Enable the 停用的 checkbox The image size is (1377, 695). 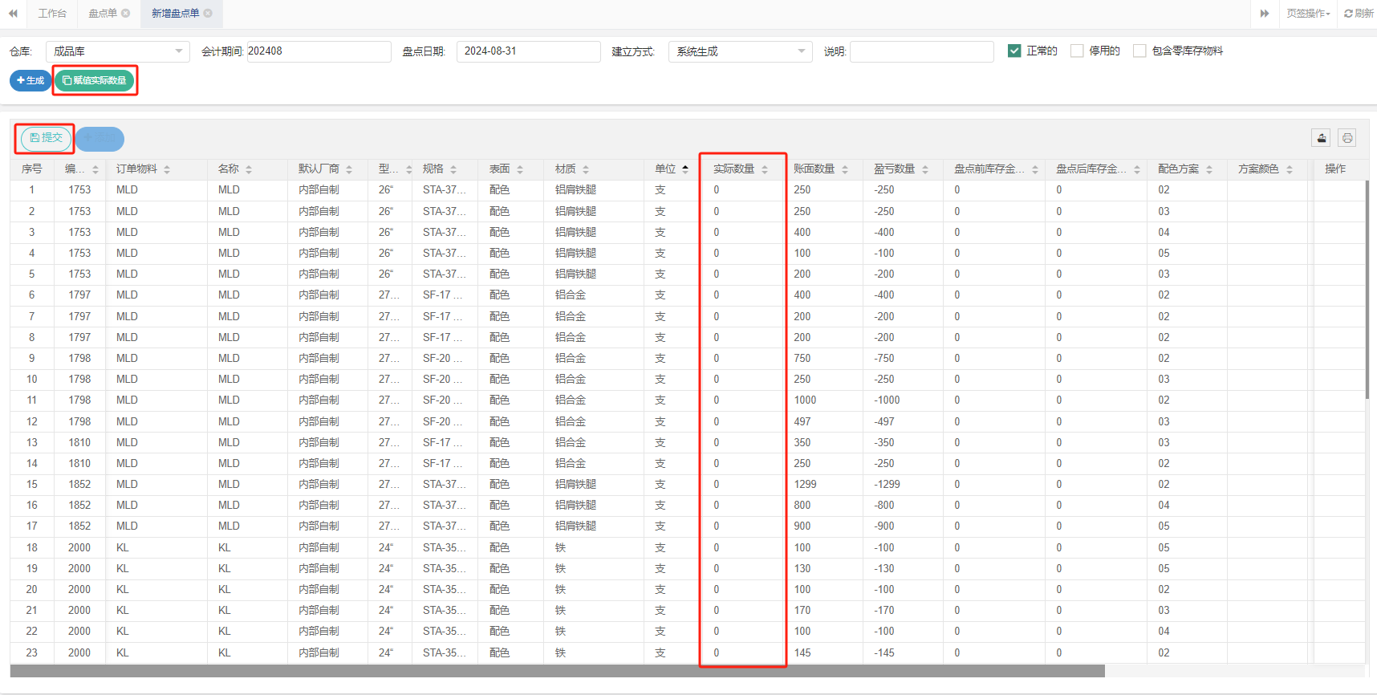[x=1077, y=51]
